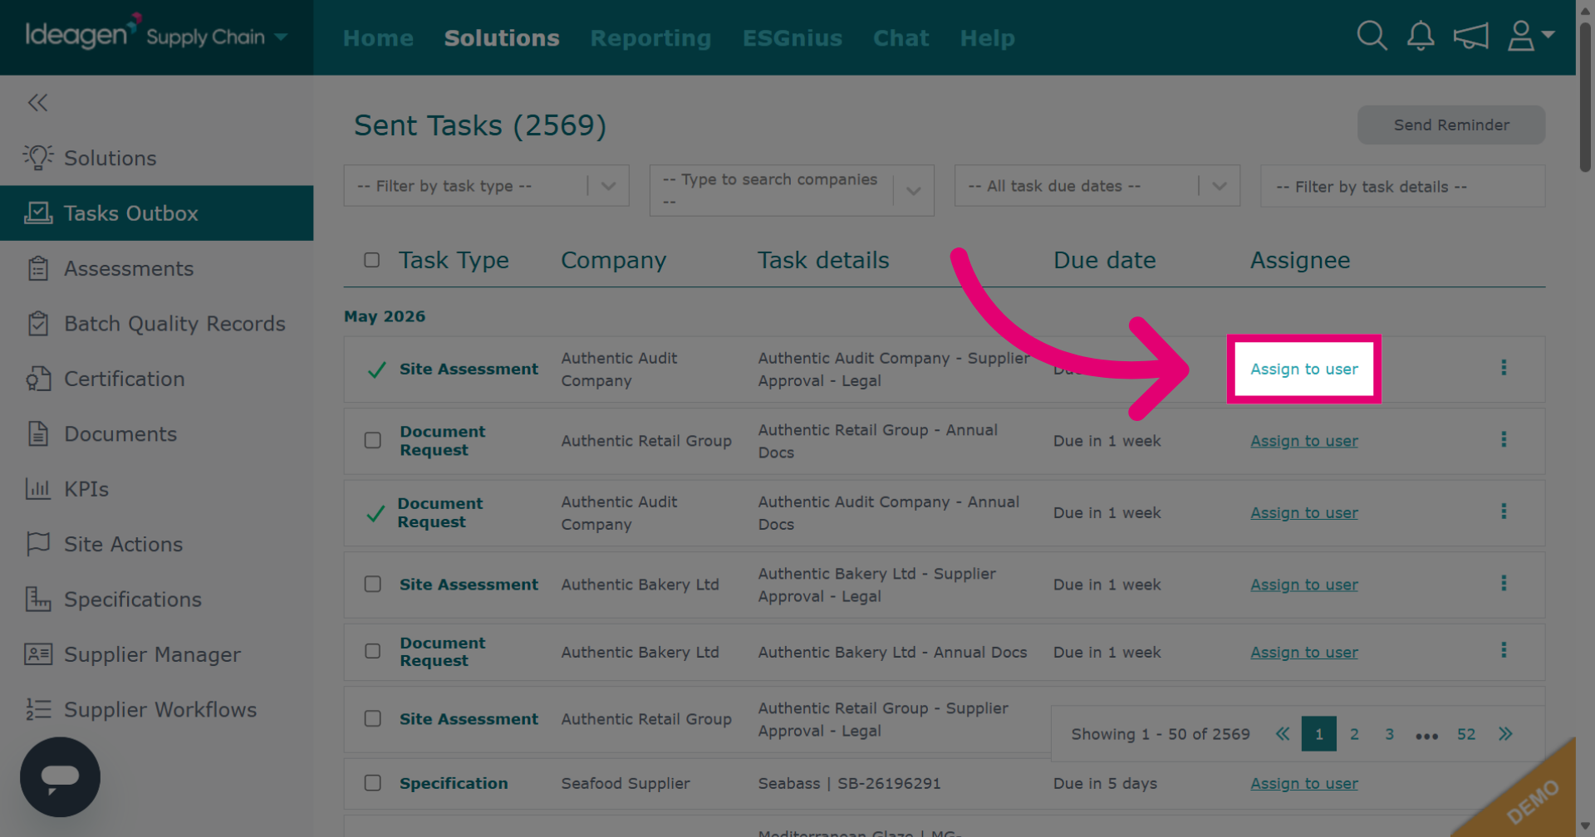Check the Authentic Retail Group Document Request row
This screenshot has height=837, width=1595.
[373, 440]
